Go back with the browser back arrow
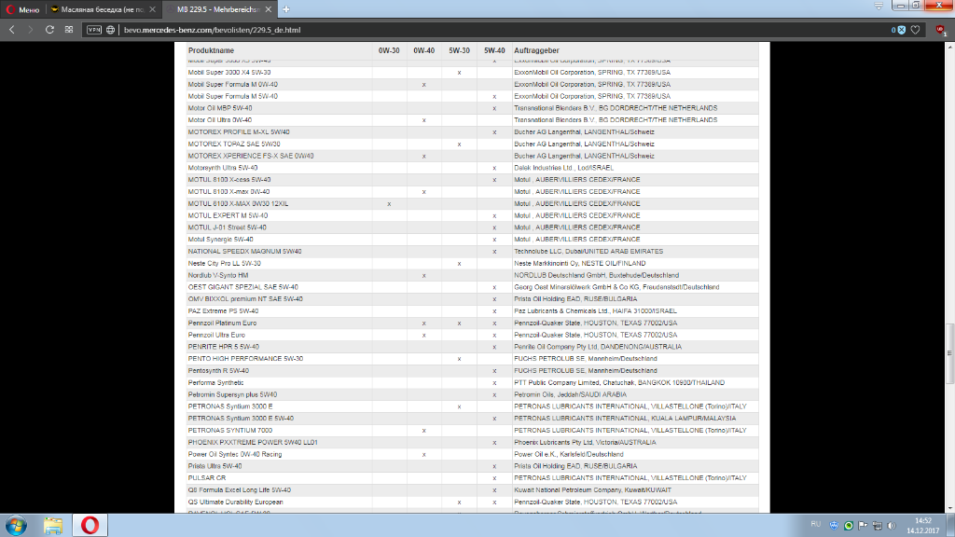 click(x=12, y=30)
